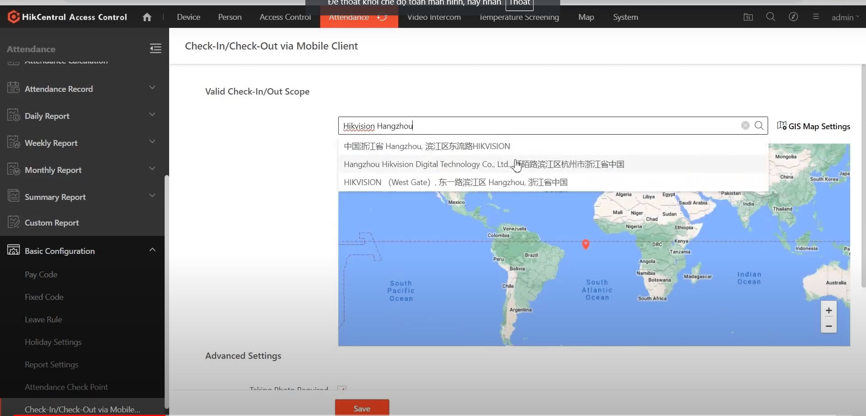Open the global search icon in header
This screenshot has height=416, width=866.
770,17
